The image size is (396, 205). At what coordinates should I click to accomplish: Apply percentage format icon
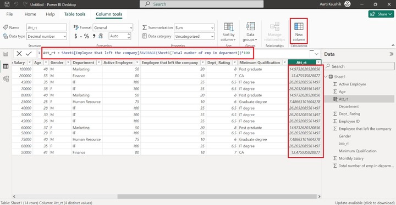86,36
